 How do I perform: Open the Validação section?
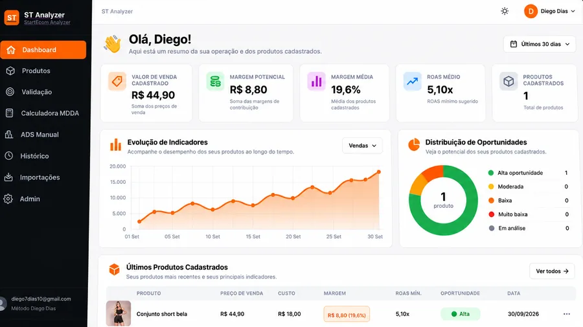click(36, 92)
